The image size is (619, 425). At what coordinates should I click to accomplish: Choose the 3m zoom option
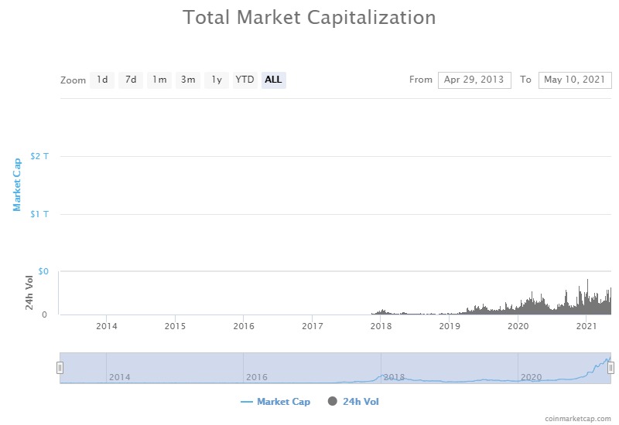(x=188, y=80)
